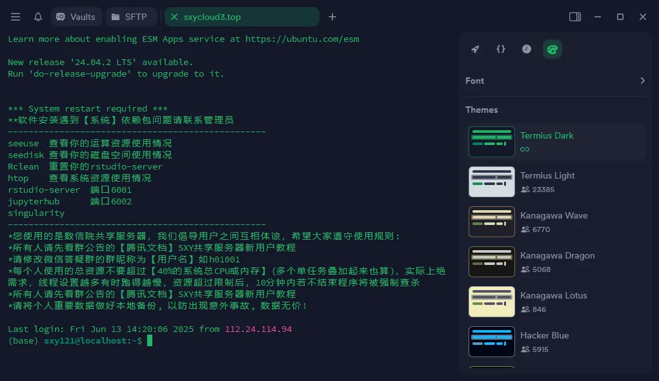659x381 pixels.
Task: Click the 'htop' command text
Action: point(18,179)
